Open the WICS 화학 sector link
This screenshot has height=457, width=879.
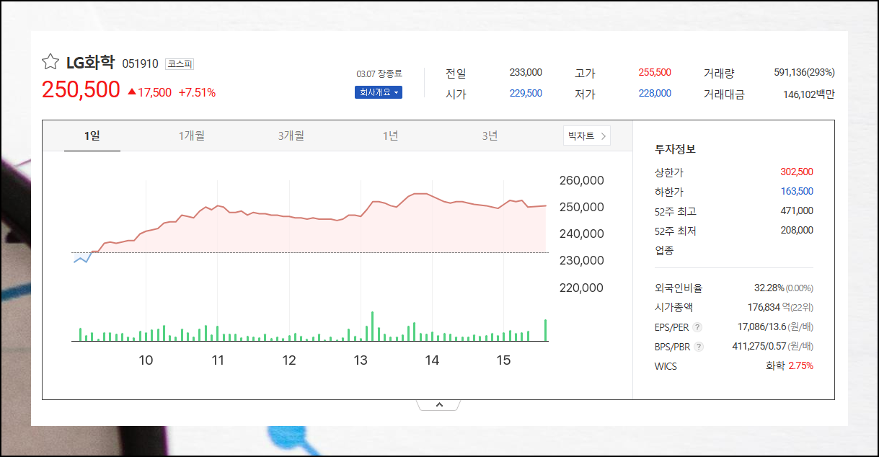click(775, 365)
